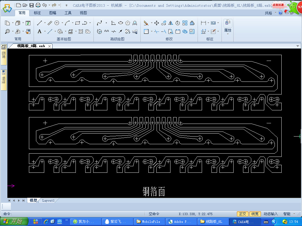
Task: Select the Circle drawing tool
Action: 57,23
